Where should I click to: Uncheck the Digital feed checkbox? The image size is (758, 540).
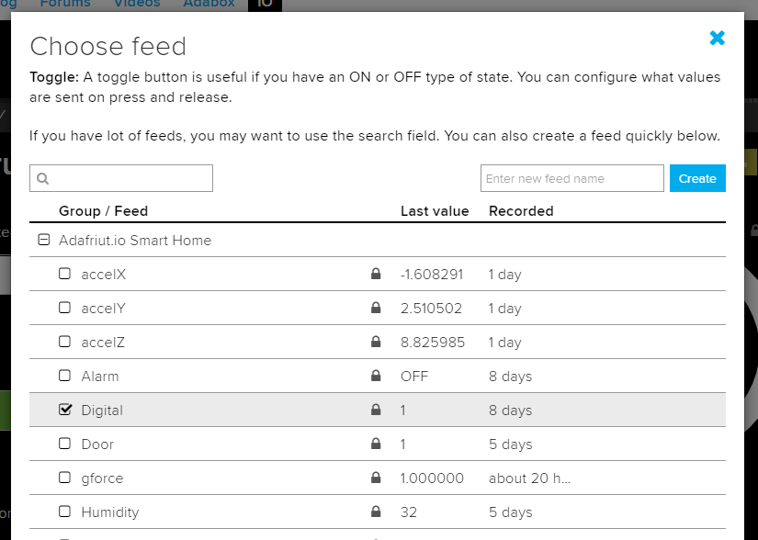pos(64,410)
